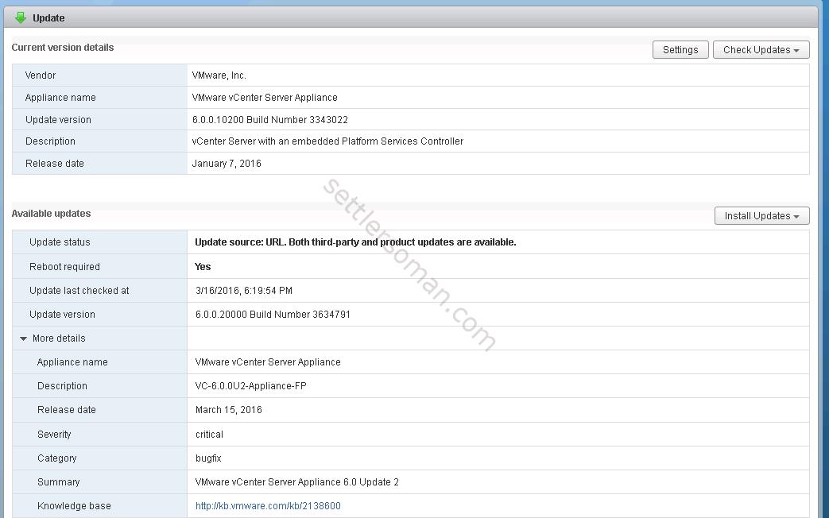Click the Summary label

click(58, 482)
